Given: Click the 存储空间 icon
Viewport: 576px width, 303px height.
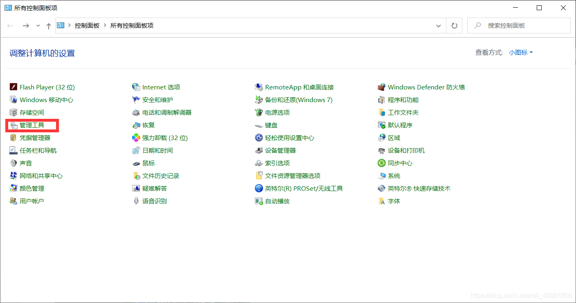Looking at the screenshot, I should 13,112.
